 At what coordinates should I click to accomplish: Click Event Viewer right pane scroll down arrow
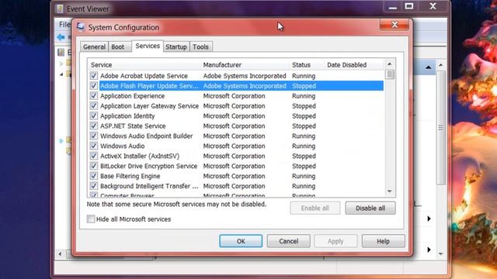click(x=440, y=253)
